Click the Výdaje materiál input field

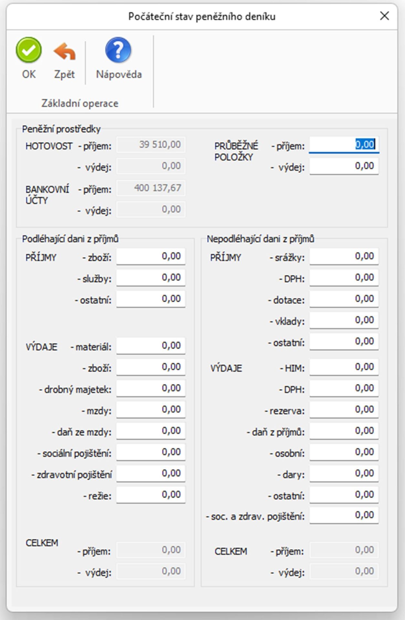point(151,346)
